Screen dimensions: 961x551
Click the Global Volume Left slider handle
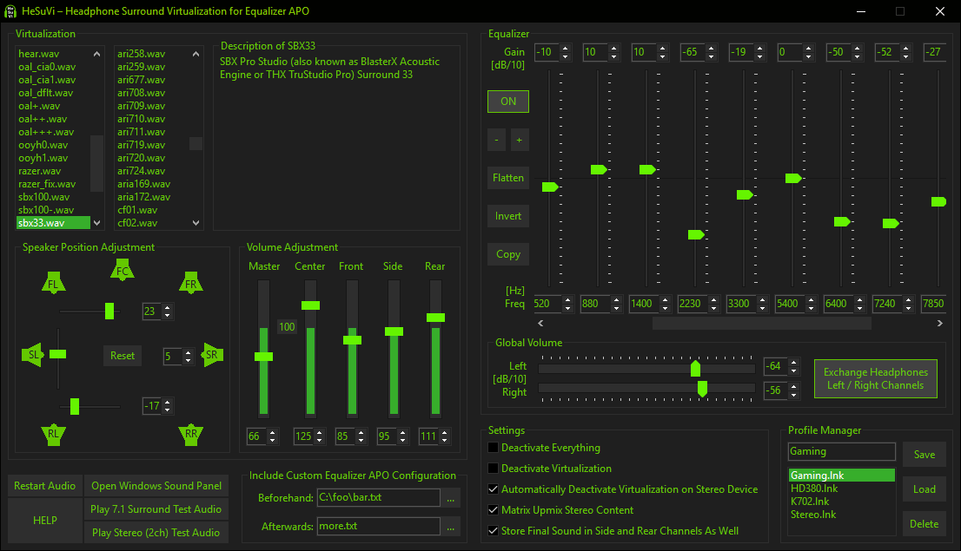point(696,369)
